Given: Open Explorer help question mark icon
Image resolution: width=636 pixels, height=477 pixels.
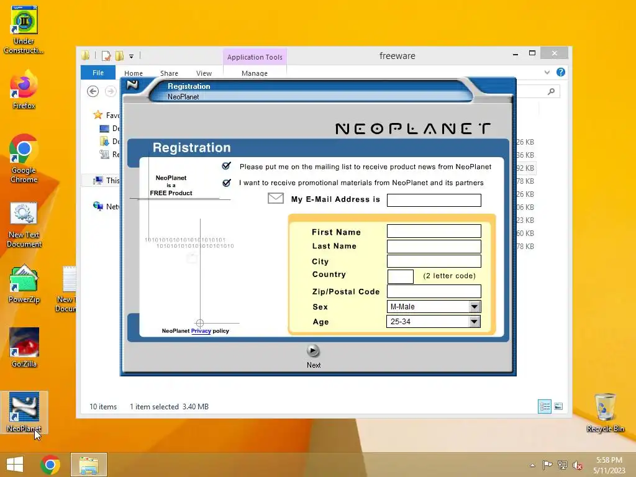Looking at the screenshot, I should tap(561, 72).
